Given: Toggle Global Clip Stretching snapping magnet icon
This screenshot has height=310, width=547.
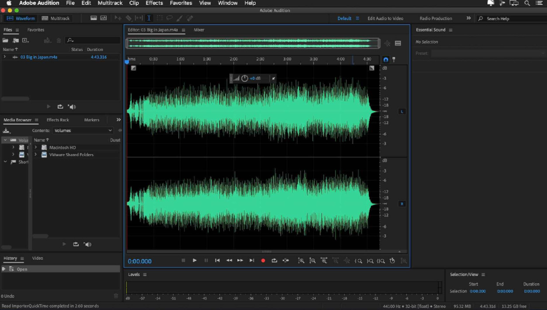Looking at the screenshot, I should [386, 59].
